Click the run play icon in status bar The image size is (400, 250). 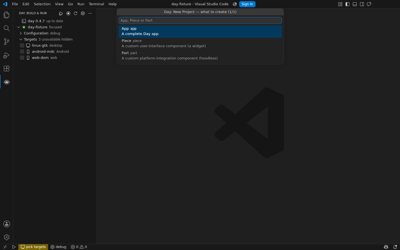(14, 247)
